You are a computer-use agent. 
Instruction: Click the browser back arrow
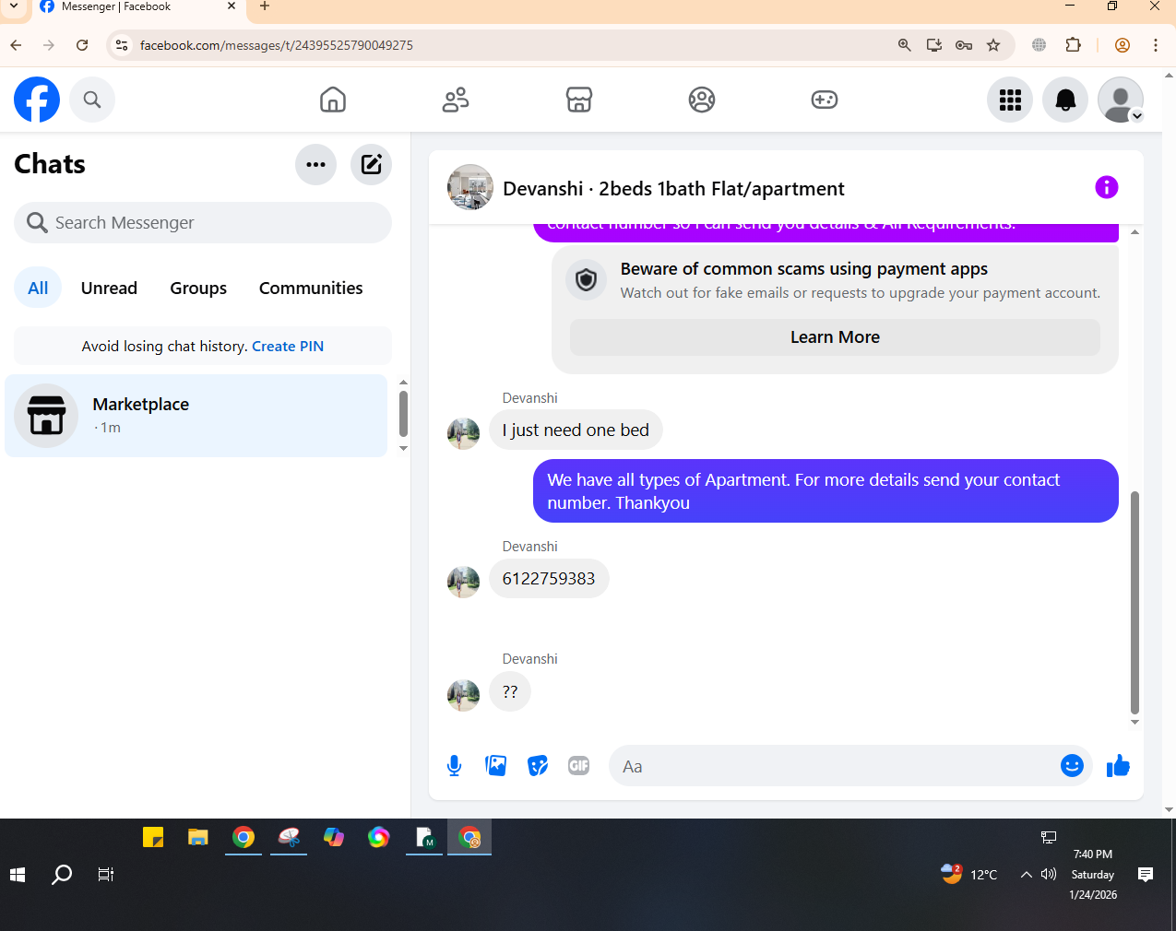[16, 45]
